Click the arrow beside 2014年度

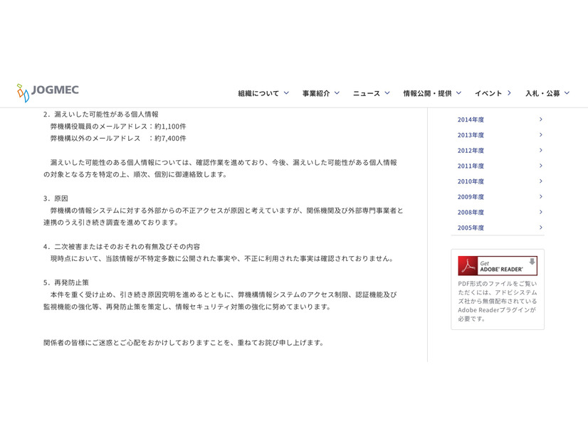pos(541,119)
